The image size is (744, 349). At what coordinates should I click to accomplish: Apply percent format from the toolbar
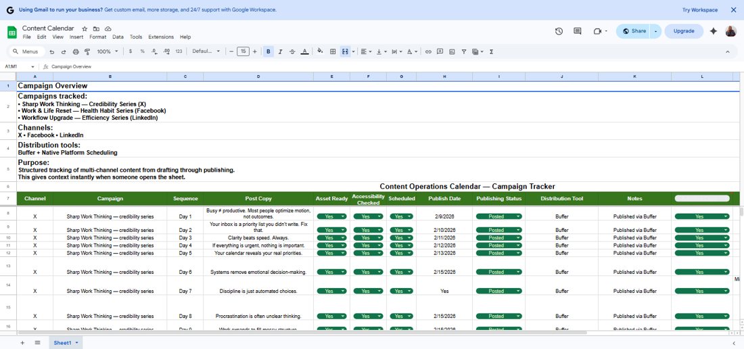142,51
